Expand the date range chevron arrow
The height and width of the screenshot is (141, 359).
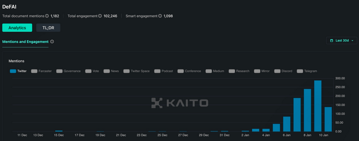point(352,41)
